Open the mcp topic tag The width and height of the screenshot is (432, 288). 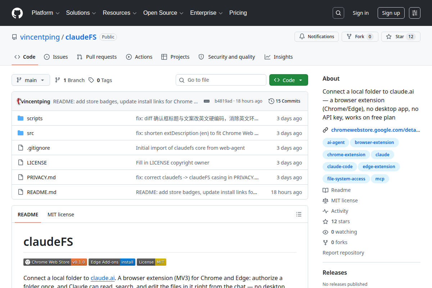click(380, 179)
